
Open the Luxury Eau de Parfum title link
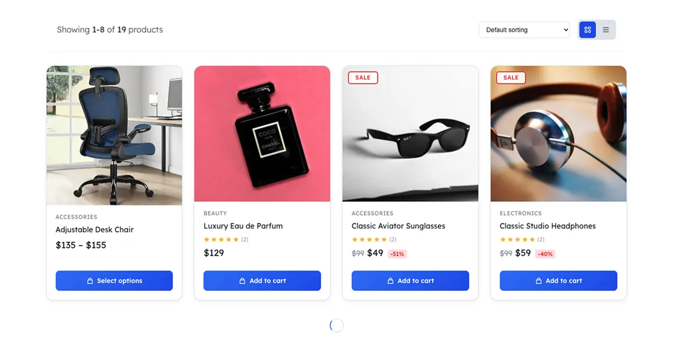tap(243, 226)
